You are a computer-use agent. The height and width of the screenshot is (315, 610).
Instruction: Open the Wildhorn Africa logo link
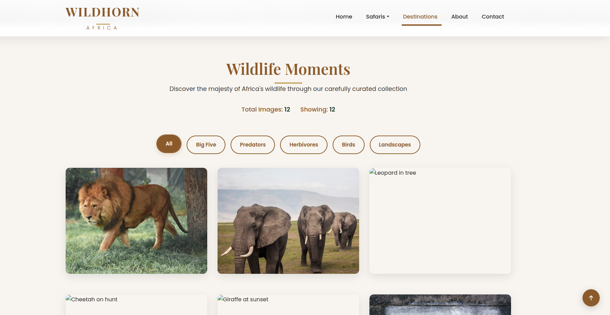pyautogui.click(x=102, y=18)
